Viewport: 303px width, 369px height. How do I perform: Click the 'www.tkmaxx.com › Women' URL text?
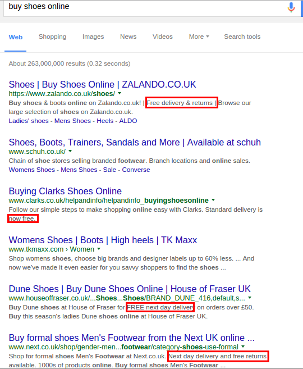click(x=52, y=249)
